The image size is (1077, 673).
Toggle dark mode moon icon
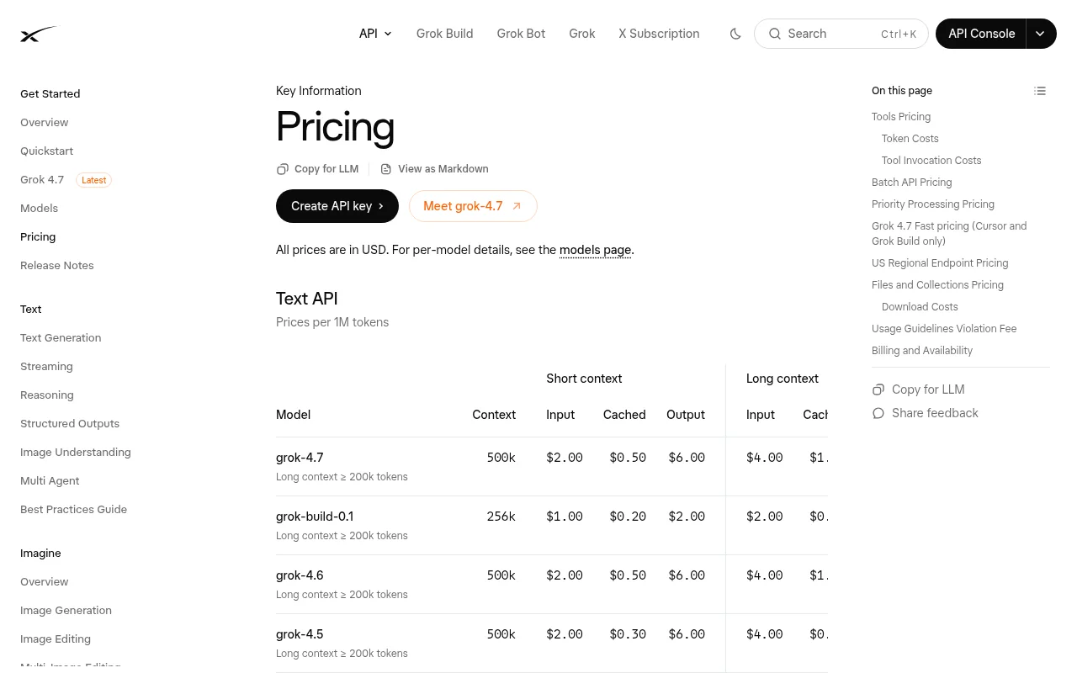point(735,34)
